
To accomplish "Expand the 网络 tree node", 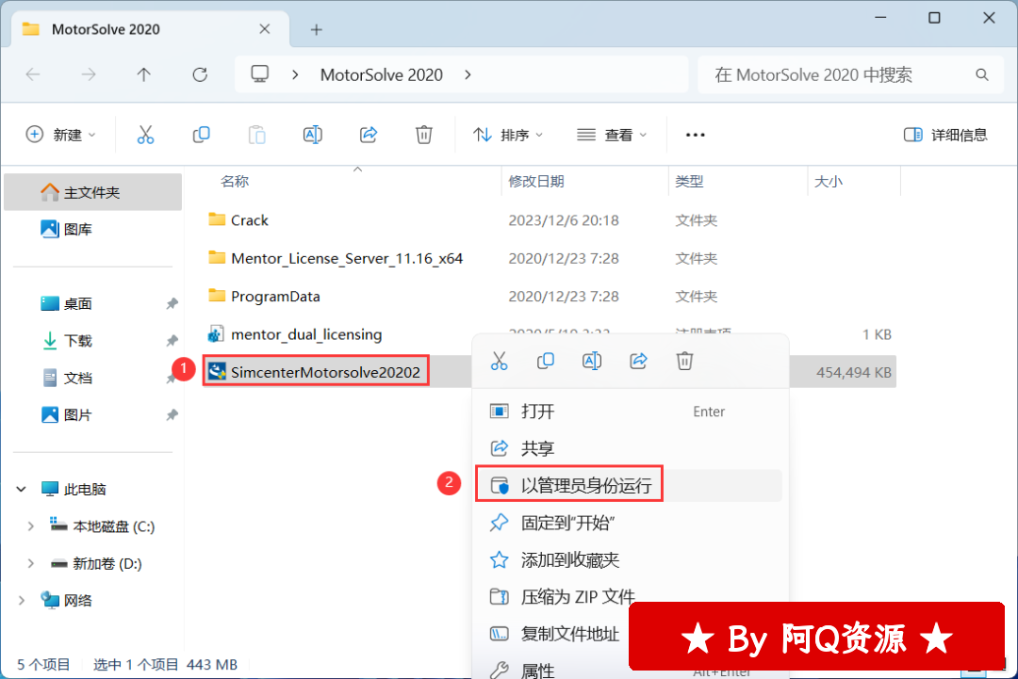I will (x=21, y=601).
